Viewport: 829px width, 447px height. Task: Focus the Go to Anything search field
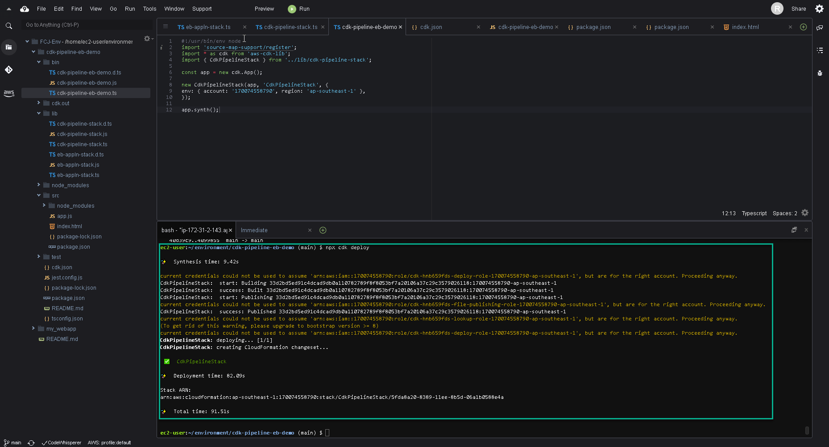pos(87,25)
